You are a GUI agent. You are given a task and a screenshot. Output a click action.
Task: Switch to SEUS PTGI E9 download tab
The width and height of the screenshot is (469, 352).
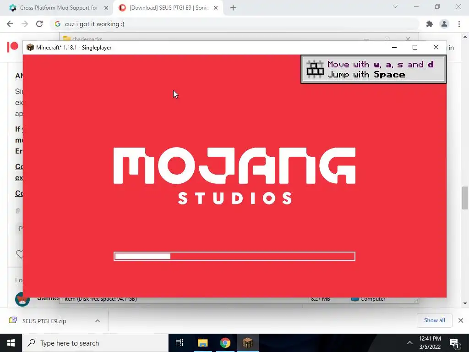pyautogui.click(x=169, y=8)
